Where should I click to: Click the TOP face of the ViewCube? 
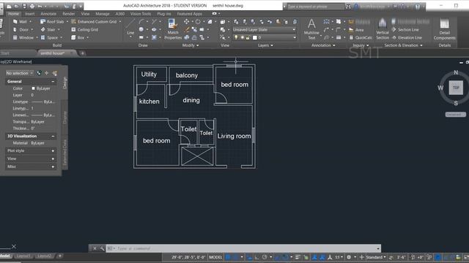[456, 88]
